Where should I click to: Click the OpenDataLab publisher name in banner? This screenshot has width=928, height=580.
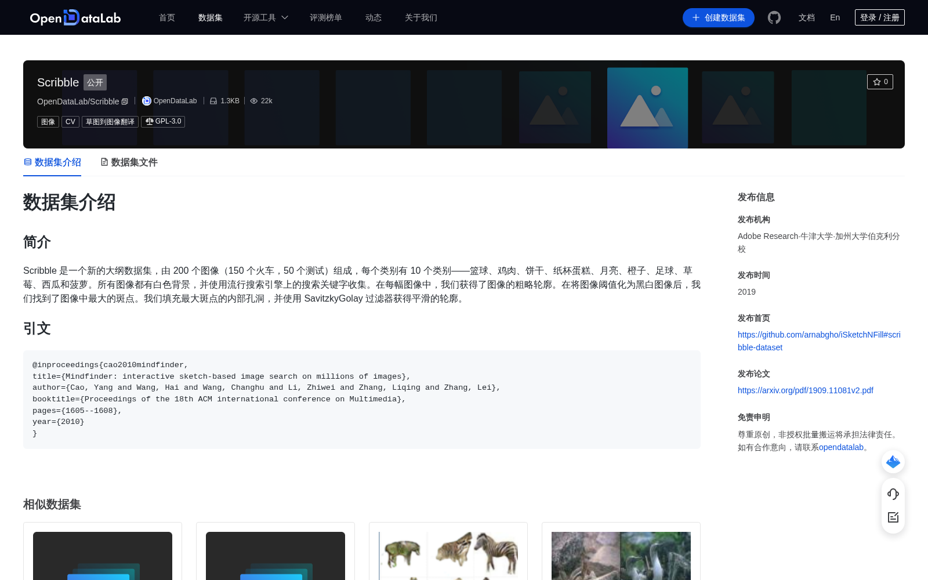[175, 101]
